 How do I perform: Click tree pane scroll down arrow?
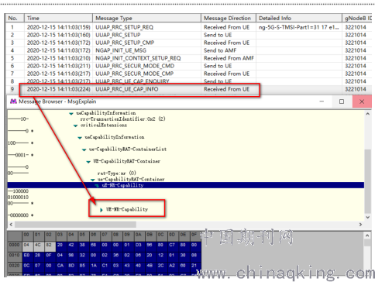pyautogui.click(x=368, y=218)
